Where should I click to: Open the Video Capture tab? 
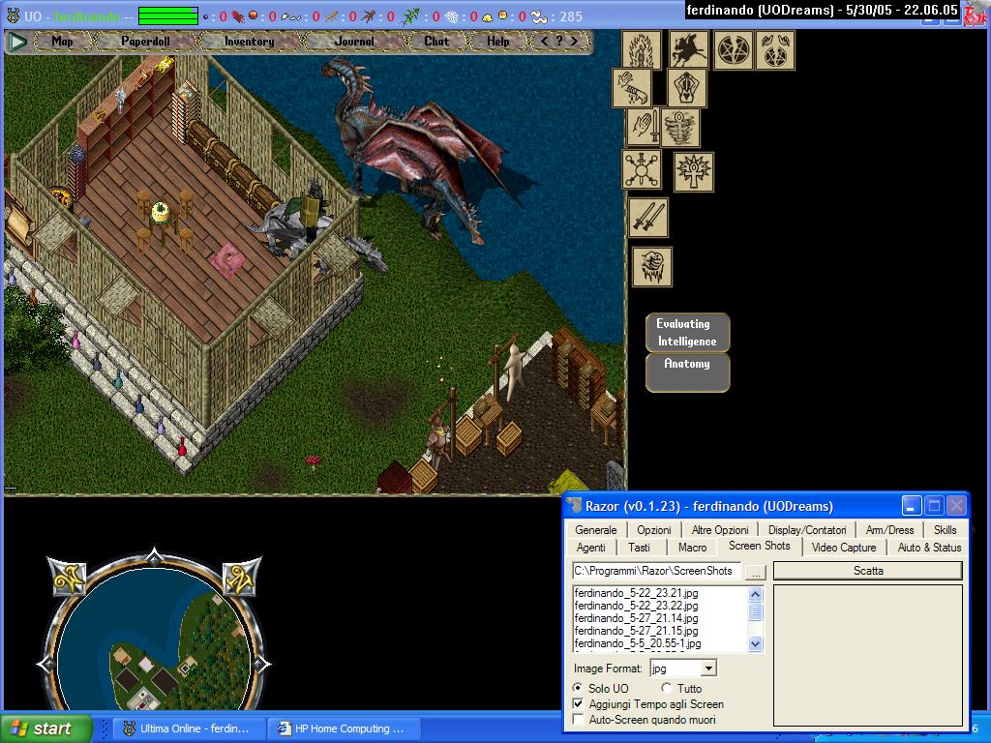(844, 548)
